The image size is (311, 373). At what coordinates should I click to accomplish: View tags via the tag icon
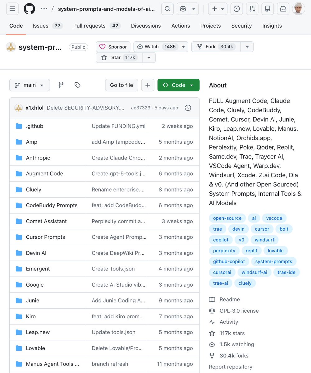pyautogui.click(x=77, y=85)
